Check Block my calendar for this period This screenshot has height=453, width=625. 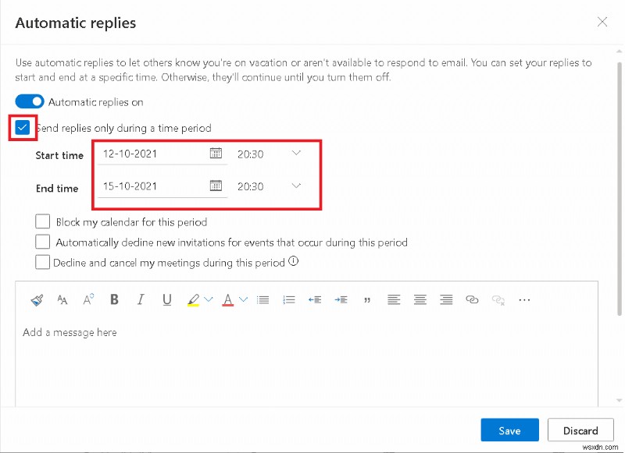click(43, 222)
